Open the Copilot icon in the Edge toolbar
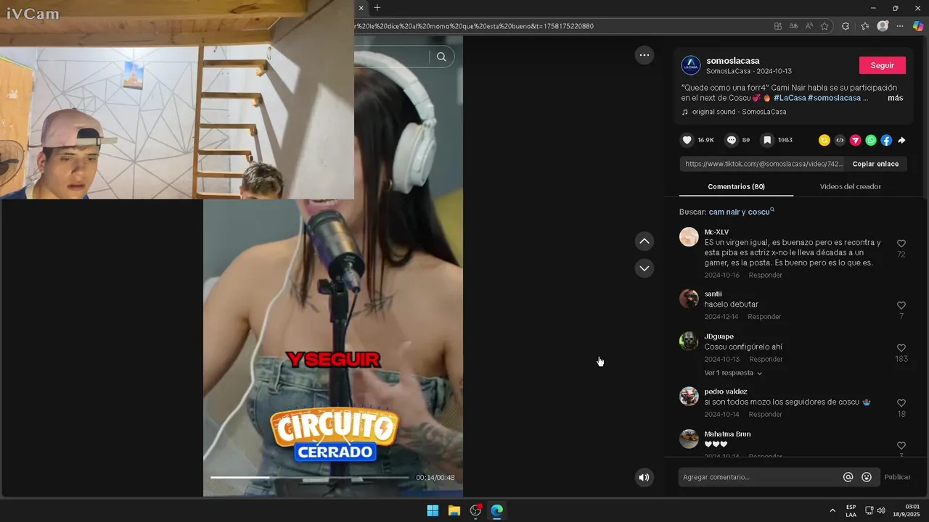 coord(918,26)
